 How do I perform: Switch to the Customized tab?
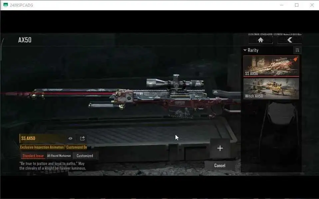coord(85,156)
